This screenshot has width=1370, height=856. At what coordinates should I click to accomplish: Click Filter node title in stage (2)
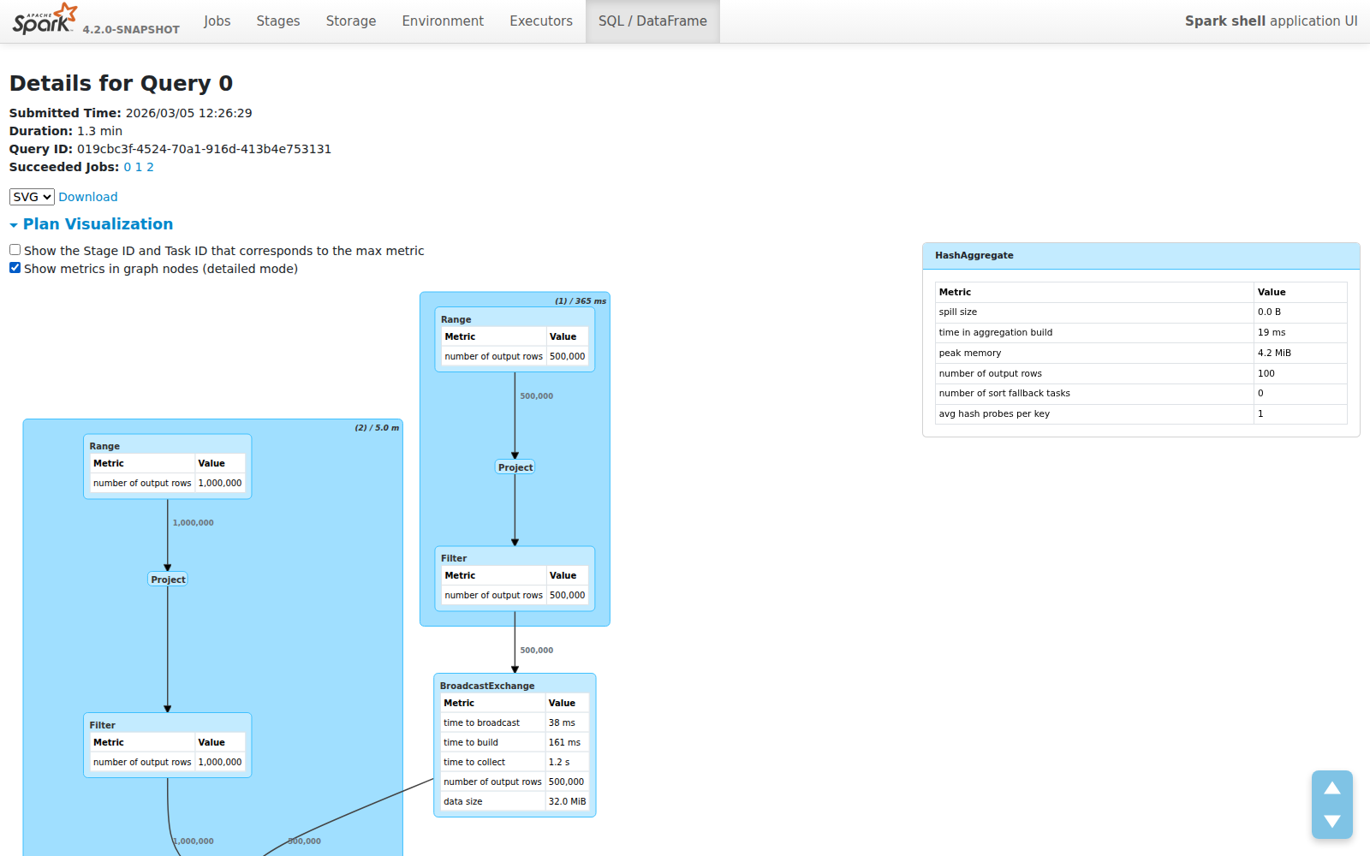[x=103, y=725]
